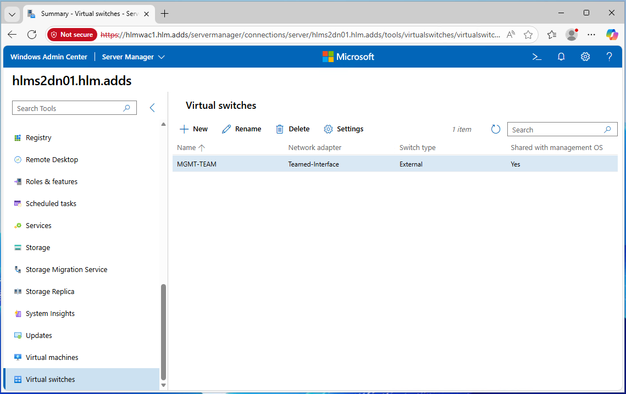Image resolution: width=626 pixels, height=394 pixels.
Task: Open Roles & features tool
Action: 51,181
